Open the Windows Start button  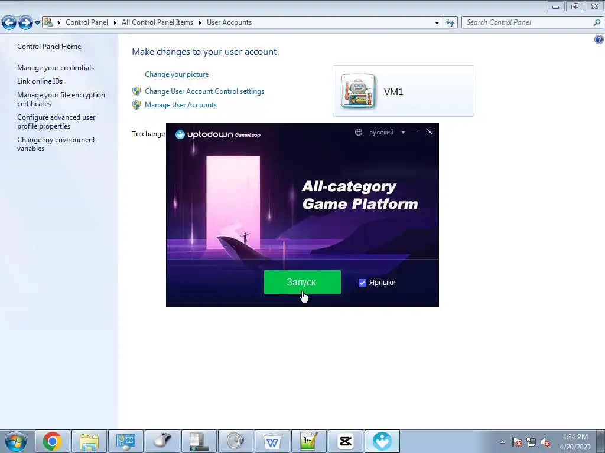[x=16, y=441]
